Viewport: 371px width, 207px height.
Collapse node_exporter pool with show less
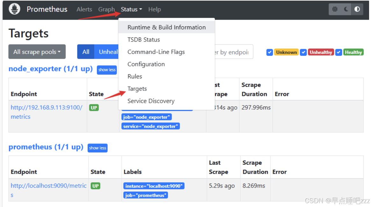click(x=107, y=70)
